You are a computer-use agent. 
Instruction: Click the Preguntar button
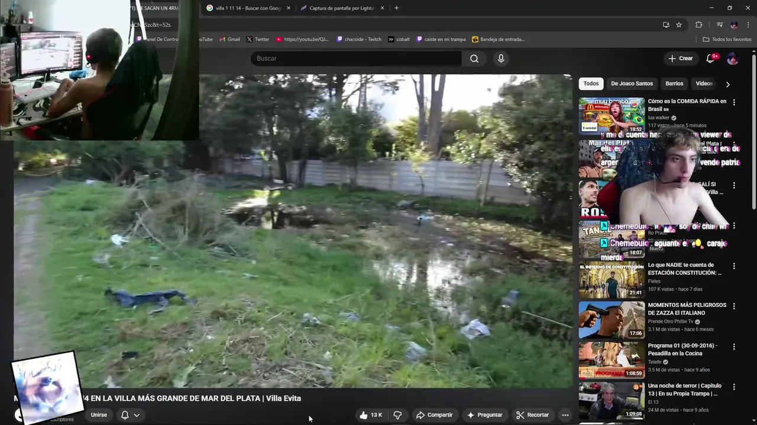484,415
